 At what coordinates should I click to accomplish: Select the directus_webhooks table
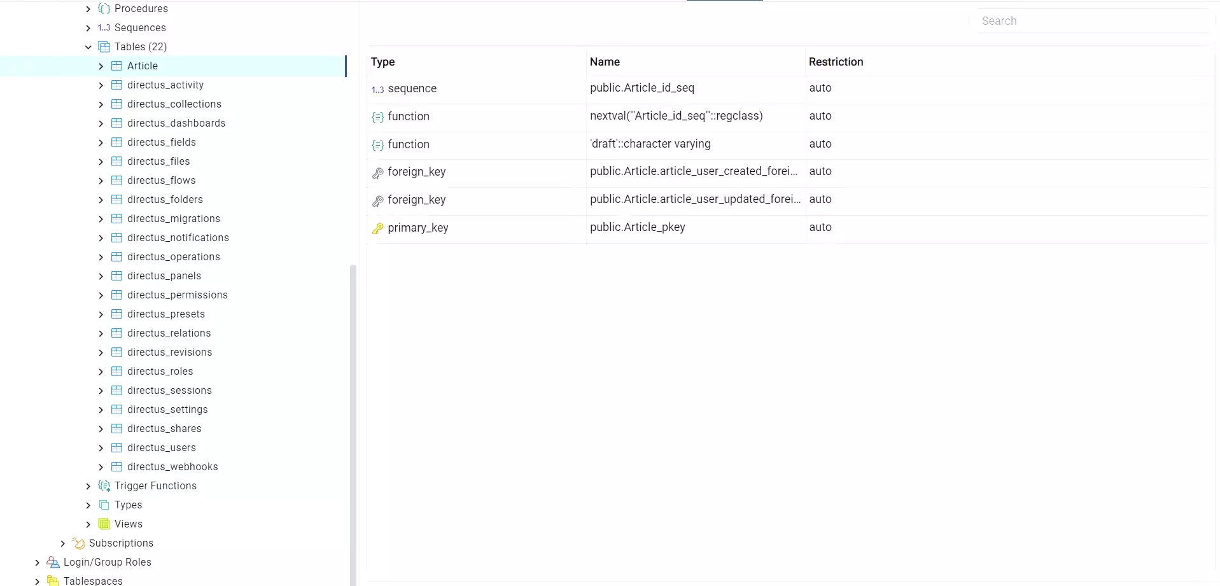pyautogui.click(x=172, y=466)
